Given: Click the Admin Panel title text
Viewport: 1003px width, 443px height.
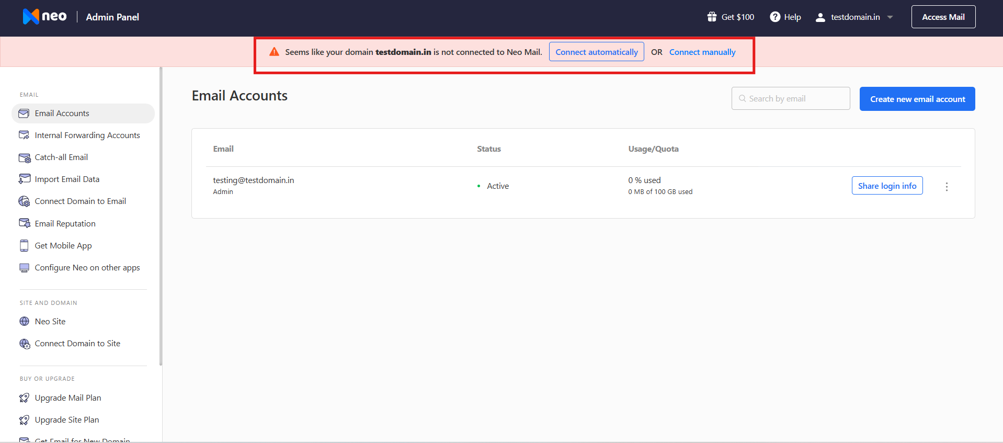Looking at the screenshot, I should (112, 17).
